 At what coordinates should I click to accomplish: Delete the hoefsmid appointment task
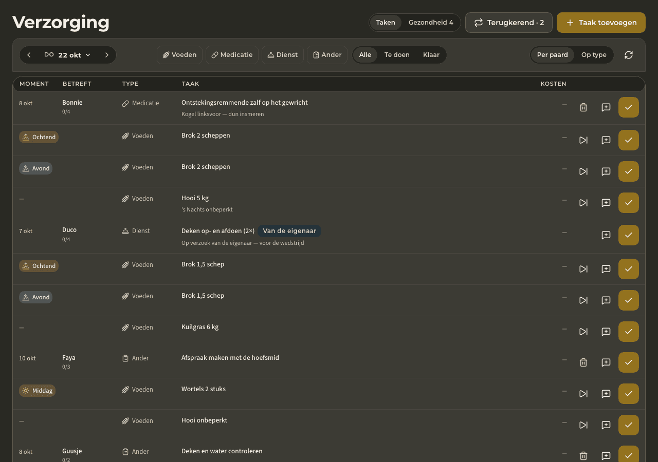[583, 362]
